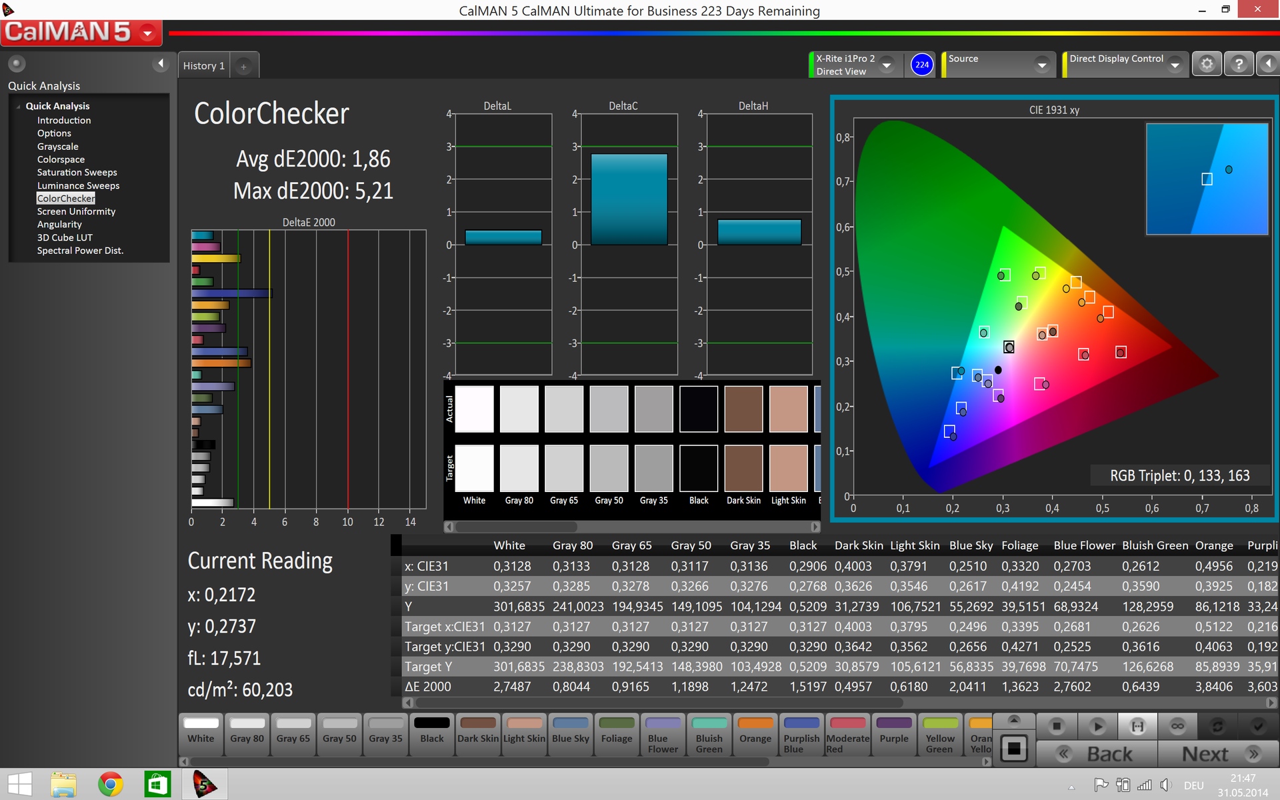Collapse the Quick Analysis side panel arrow
This screenshot has width=1280, height=800.
[160, 63]
